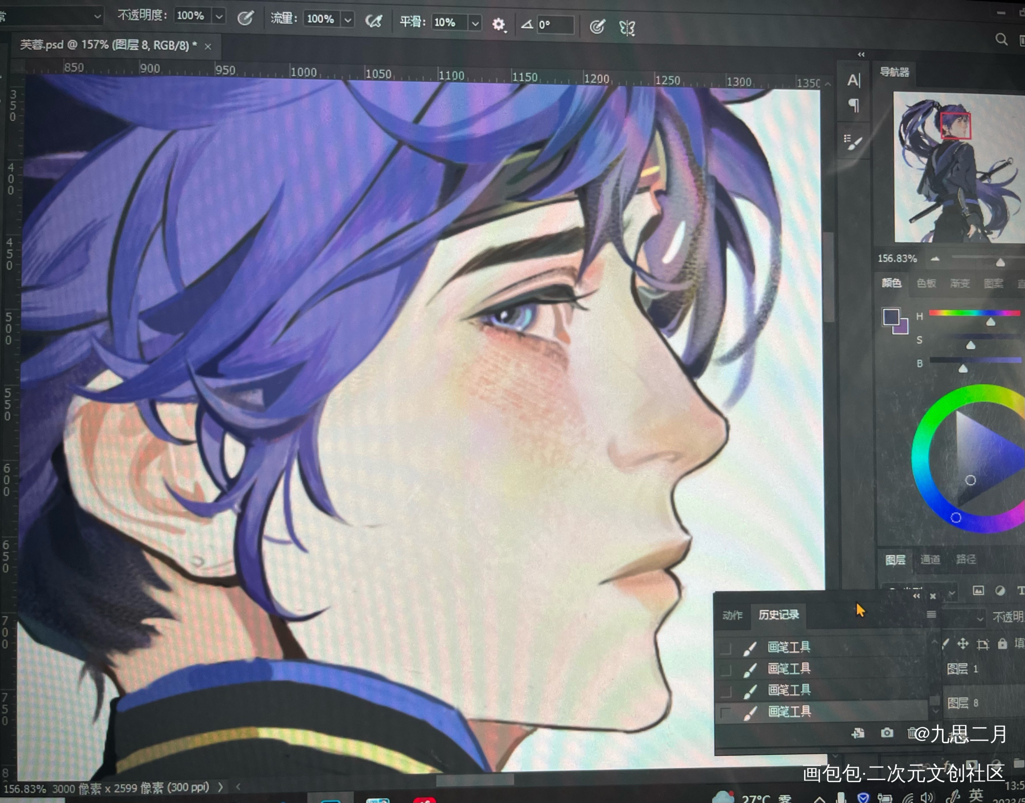This screenshot has height=803, width=1025.
Task: Set history brush source on last 画笔工具 state
Action: pyautogui.click(x=725, y=712)
